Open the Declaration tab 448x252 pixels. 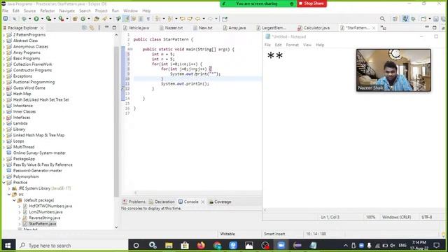point(162,202)
